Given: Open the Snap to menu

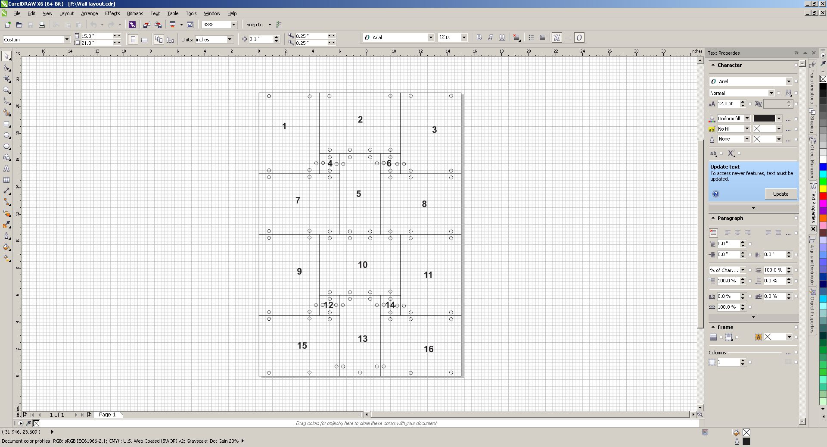Looking at the screenshot, I should coord(257,25).
